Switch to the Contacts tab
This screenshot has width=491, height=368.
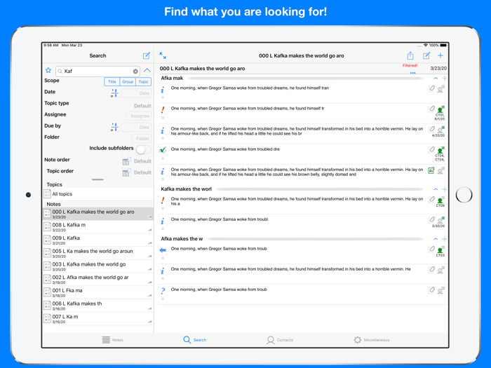tap(279, 340)
